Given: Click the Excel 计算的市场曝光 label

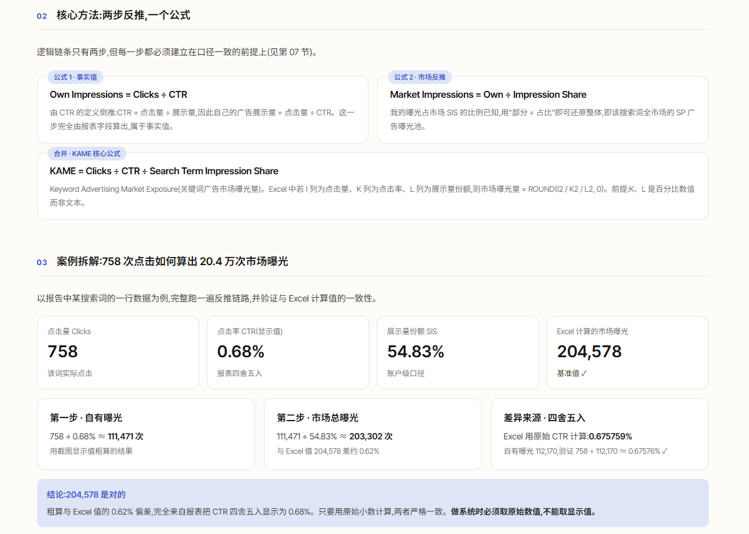Looking at the screenshot, I should pos(592,332).
